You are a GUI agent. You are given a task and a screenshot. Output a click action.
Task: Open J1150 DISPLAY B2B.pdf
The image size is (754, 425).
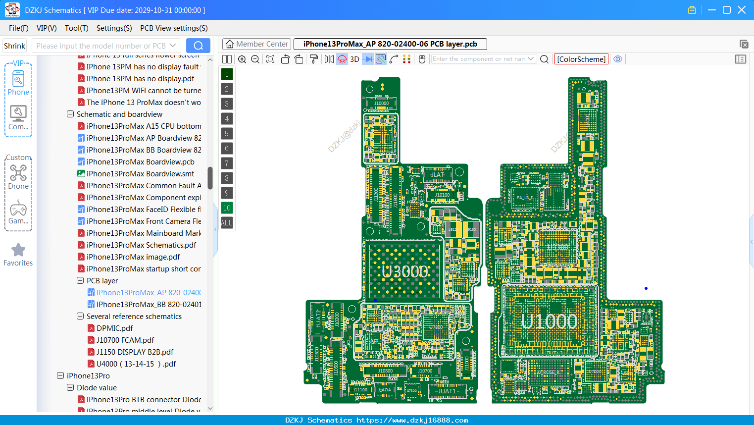(x=135, y=352)
